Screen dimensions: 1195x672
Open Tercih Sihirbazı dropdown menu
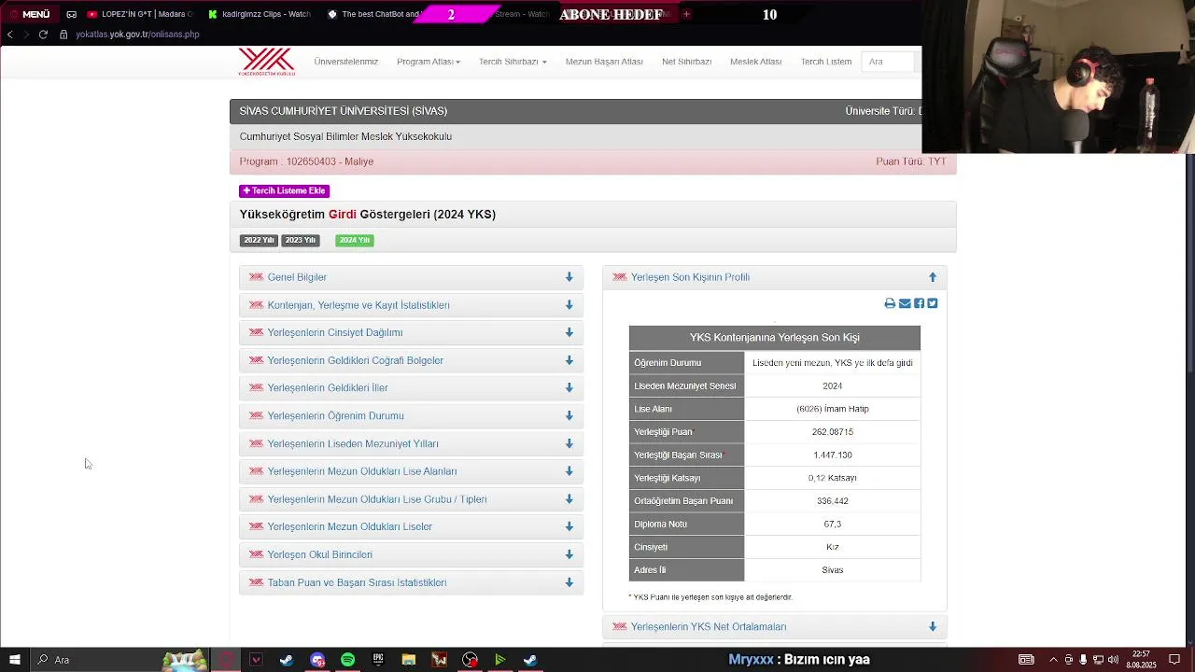coord(513,62)
